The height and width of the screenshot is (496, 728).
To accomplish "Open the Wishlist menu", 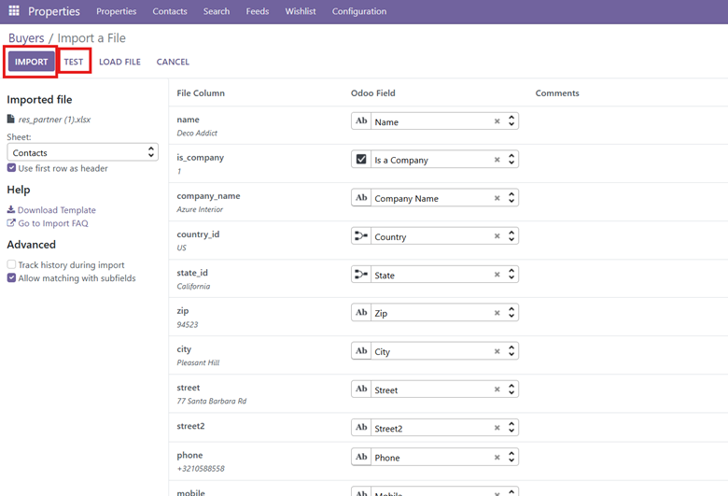I will (x=301, y=11).
